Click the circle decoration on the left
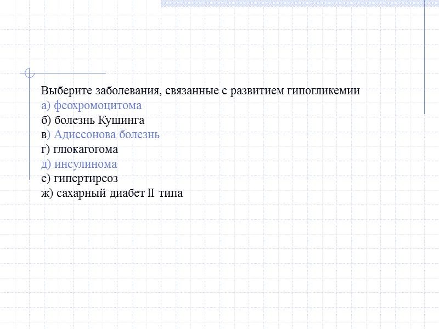439x329 pixels. tap(29, 73)
